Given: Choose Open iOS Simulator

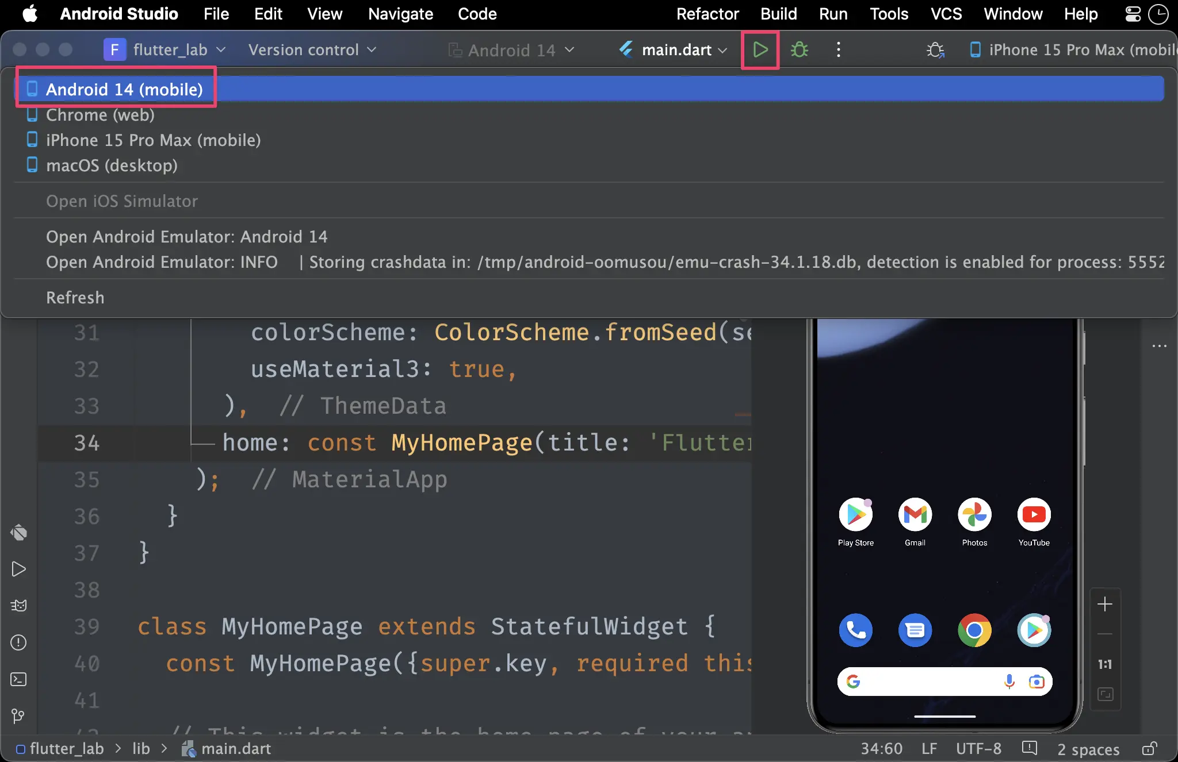Looking at the screenshot, I should tap(589, 201).
